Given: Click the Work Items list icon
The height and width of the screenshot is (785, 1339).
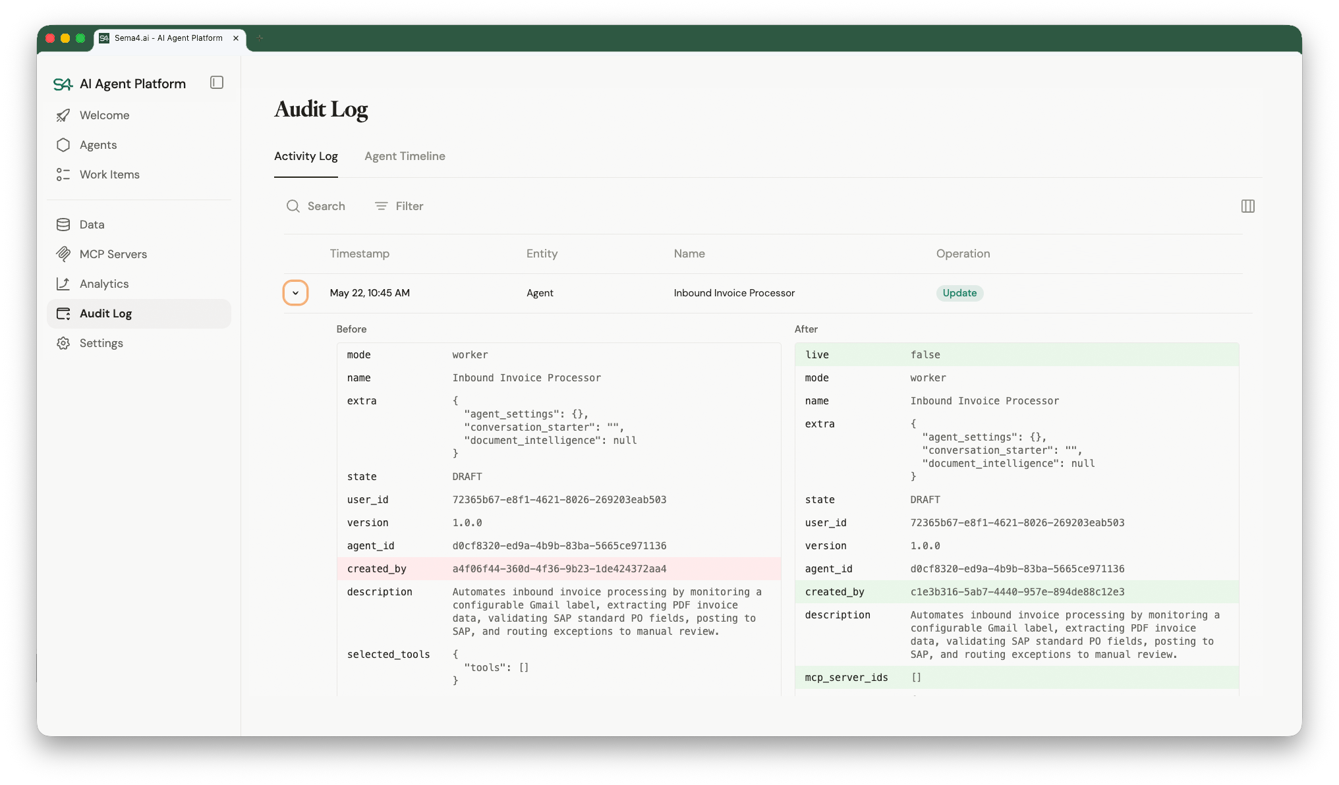Looking at the screenshot, I should point(63,175).
